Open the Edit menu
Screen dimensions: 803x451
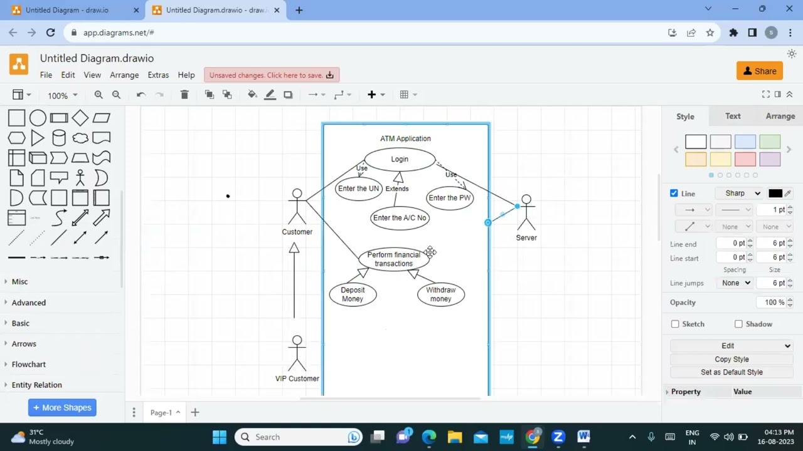point(68,75)
